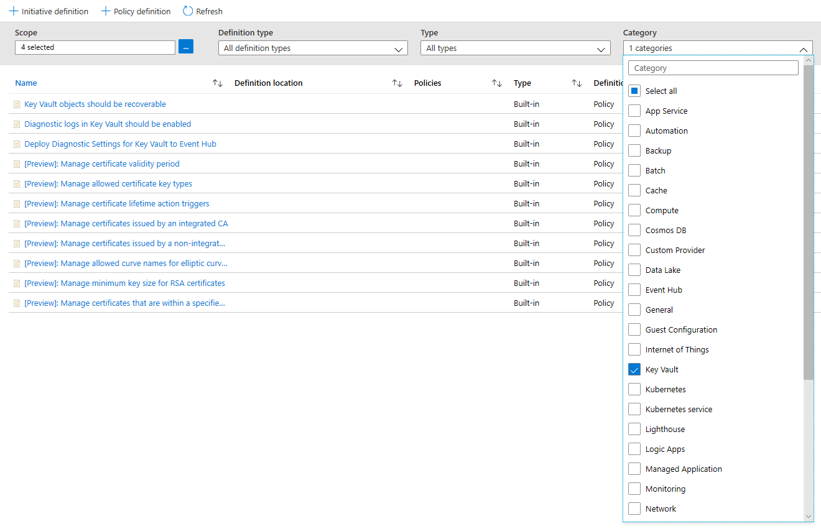Click the Refresh circular arrow icon
The height and width of the screenshot is (529, 821).
click(186, 11)
